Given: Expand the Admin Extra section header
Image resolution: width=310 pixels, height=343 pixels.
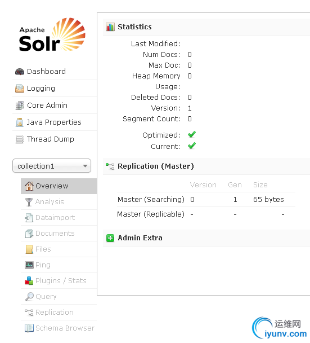Looking at the screenshot, I should click(x=206, y=238).
